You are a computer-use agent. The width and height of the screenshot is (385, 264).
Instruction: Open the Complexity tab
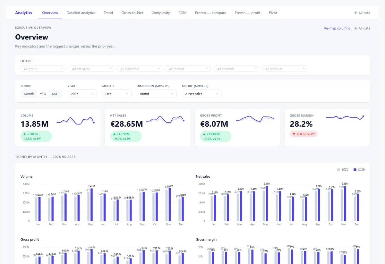coord(161,13)
